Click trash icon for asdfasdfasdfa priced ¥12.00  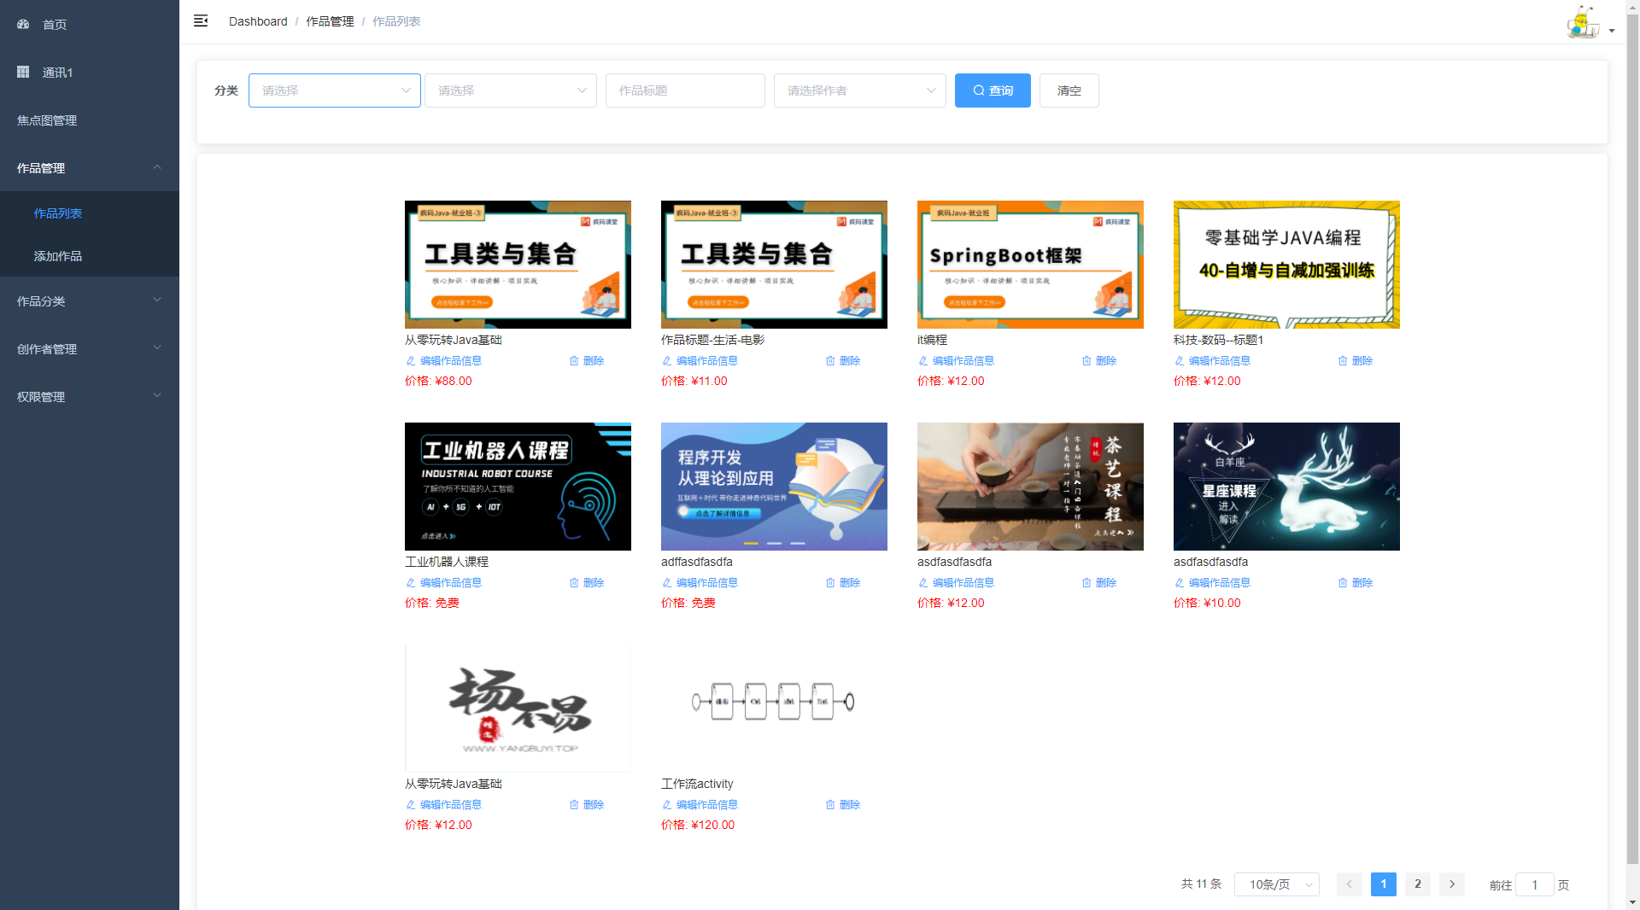tap(1086, 583)
